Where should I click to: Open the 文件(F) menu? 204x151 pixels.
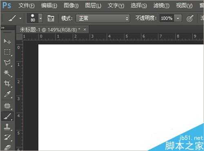(27, 6)
